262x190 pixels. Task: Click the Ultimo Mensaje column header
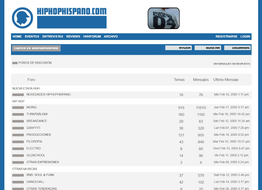[226, 80]
